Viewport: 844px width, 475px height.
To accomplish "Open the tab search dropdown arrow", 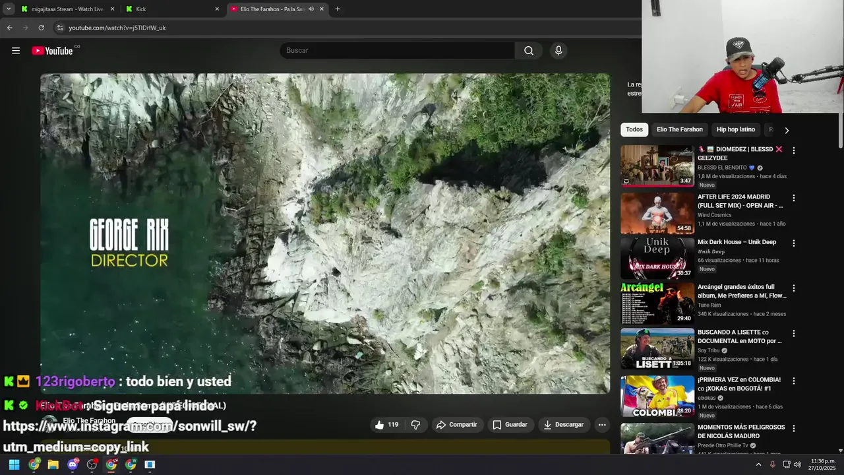I will [x=9, y=9].
